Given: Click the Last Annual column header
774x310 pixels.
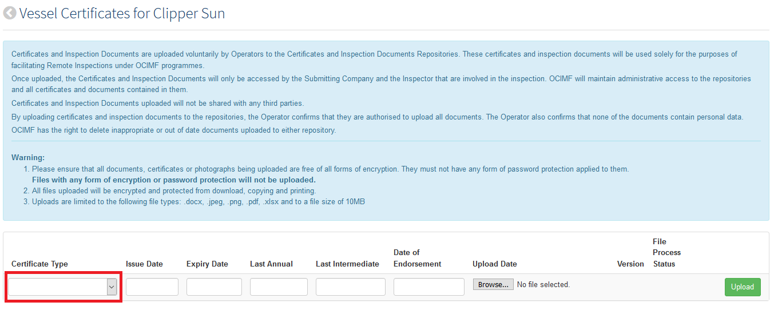Looking at the screenshot, I should click(271, 264).
